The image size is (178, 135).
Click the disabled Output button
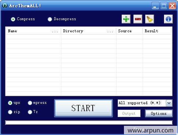pyautogui.click(x=129, y=113)
